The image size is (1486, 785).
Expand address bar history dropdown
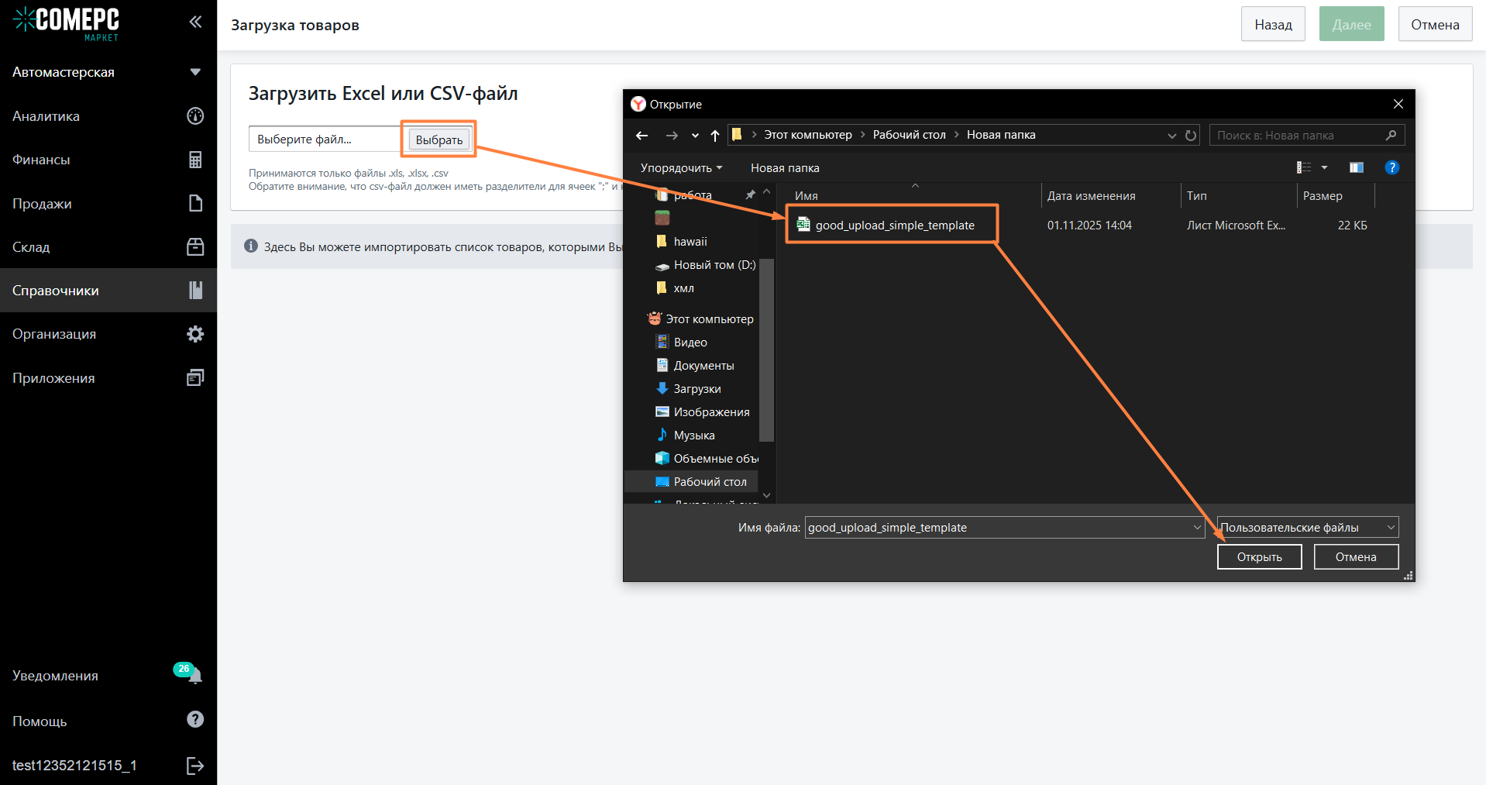click(x=1171, y=136)
